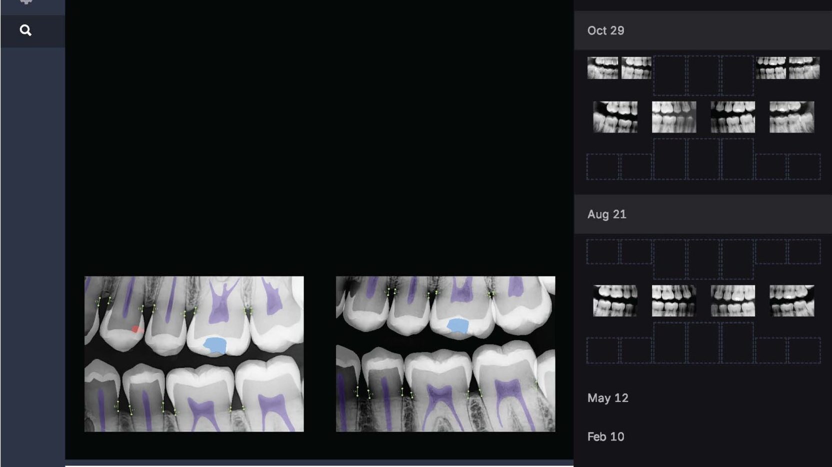
Task: Click the blue filling overlay on right x-ray
Action: [x=457, y=325]
